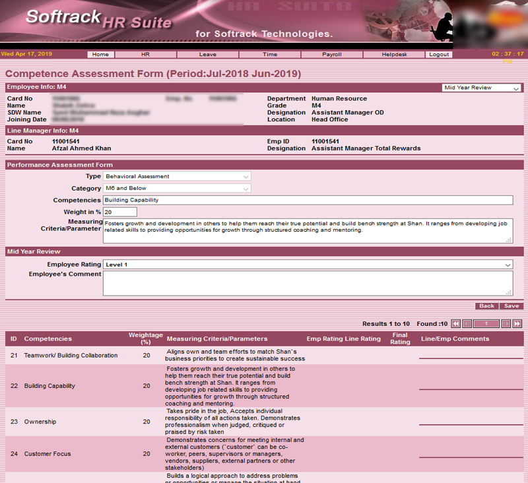Expand the Type Behavioral Assessment dropdown
The width and height of the screenshot is (528, 483).
point(177,176)
